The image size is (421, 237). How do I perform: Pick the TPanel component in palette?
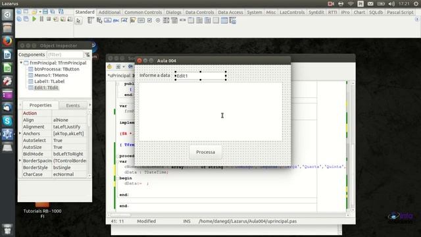tap(216, 20)
